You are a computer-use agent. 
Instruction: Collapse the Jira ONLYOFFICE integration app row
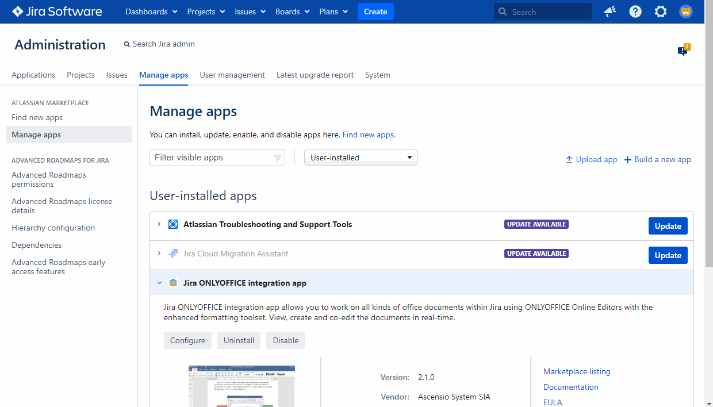(x=159, y=283)
